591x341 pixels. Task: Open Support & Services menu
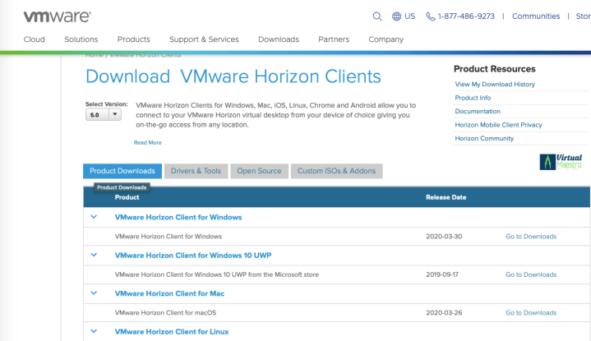point(204,39)
